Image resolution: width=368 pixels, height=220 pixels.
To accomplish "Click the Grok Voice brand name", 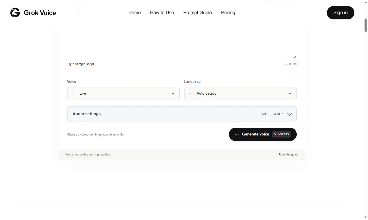I will tap(40, 13).
